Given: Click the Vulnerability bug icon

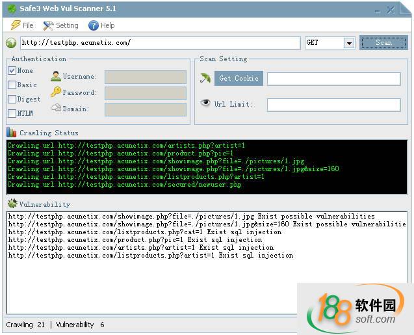Looking at the screenshot, I should point(12,204).
